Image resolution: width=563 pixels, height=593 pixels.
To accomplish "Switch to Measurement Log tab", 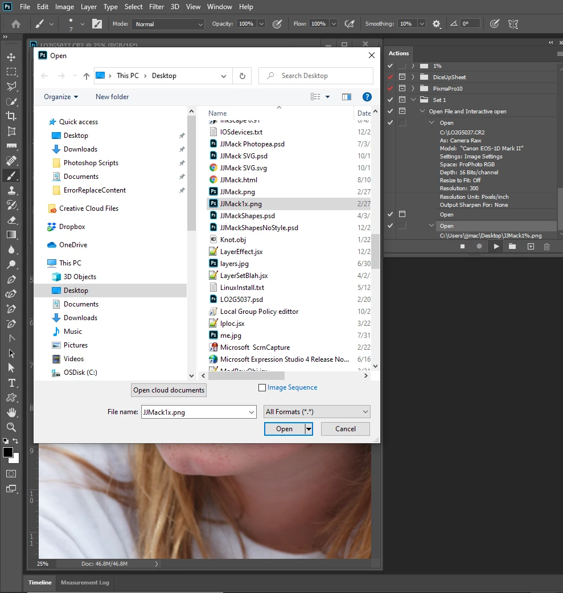I will (85, 582).
